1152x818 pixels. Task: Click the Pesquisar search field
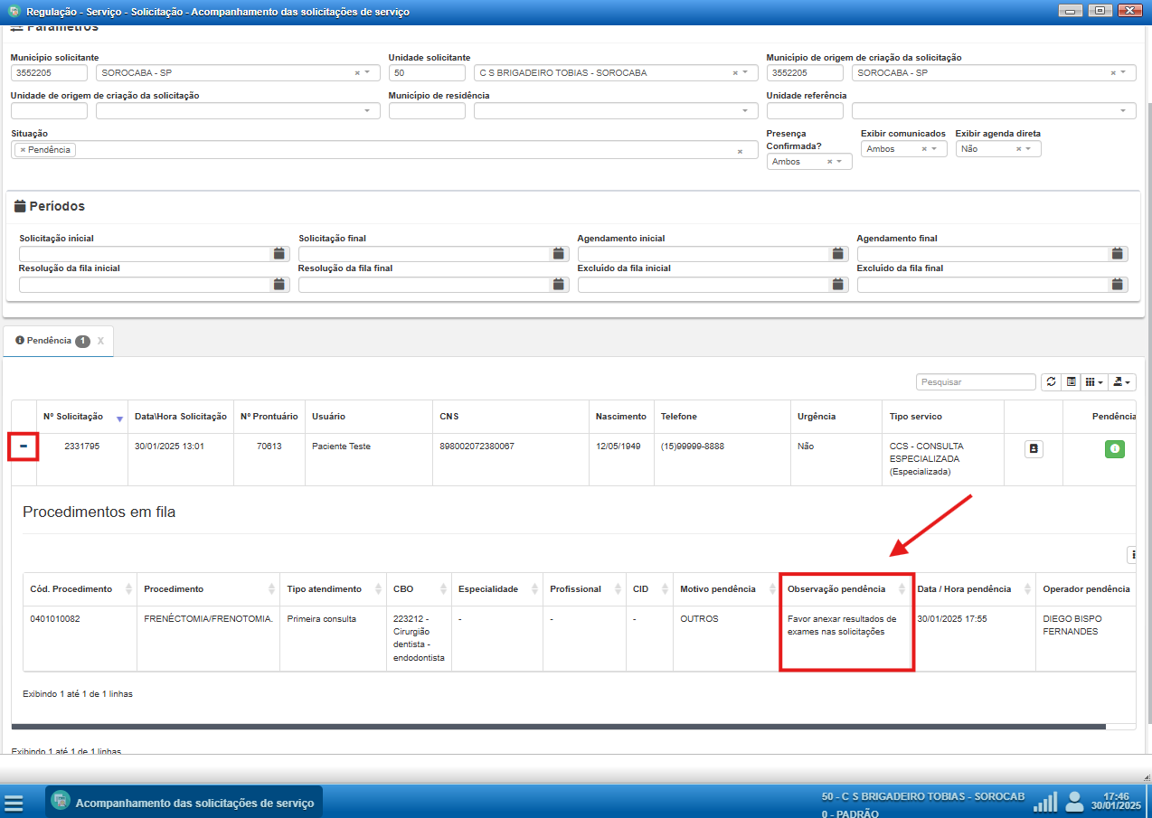pyautogui.click(x=976, y=382)
